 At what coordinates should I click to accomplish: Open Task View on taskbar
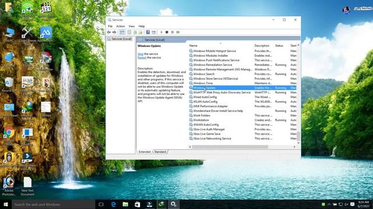(x=101, y=204)
